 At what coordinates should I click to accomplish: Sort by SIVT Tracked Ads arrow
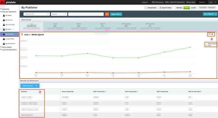106,92
